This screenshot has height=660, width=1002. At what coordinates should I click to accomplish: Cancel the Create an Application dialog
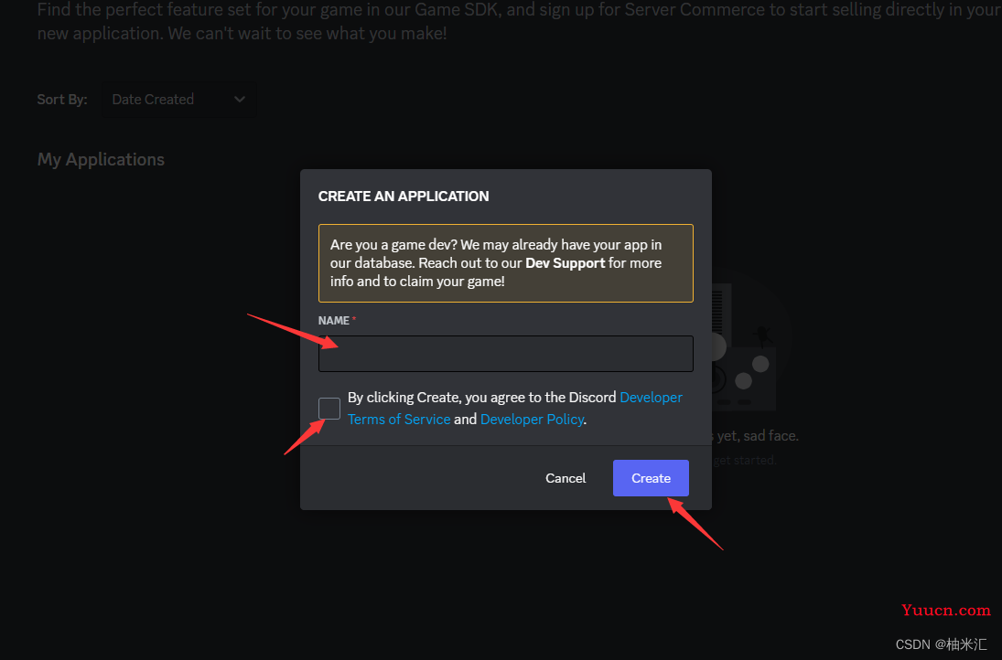click(566, 478)
